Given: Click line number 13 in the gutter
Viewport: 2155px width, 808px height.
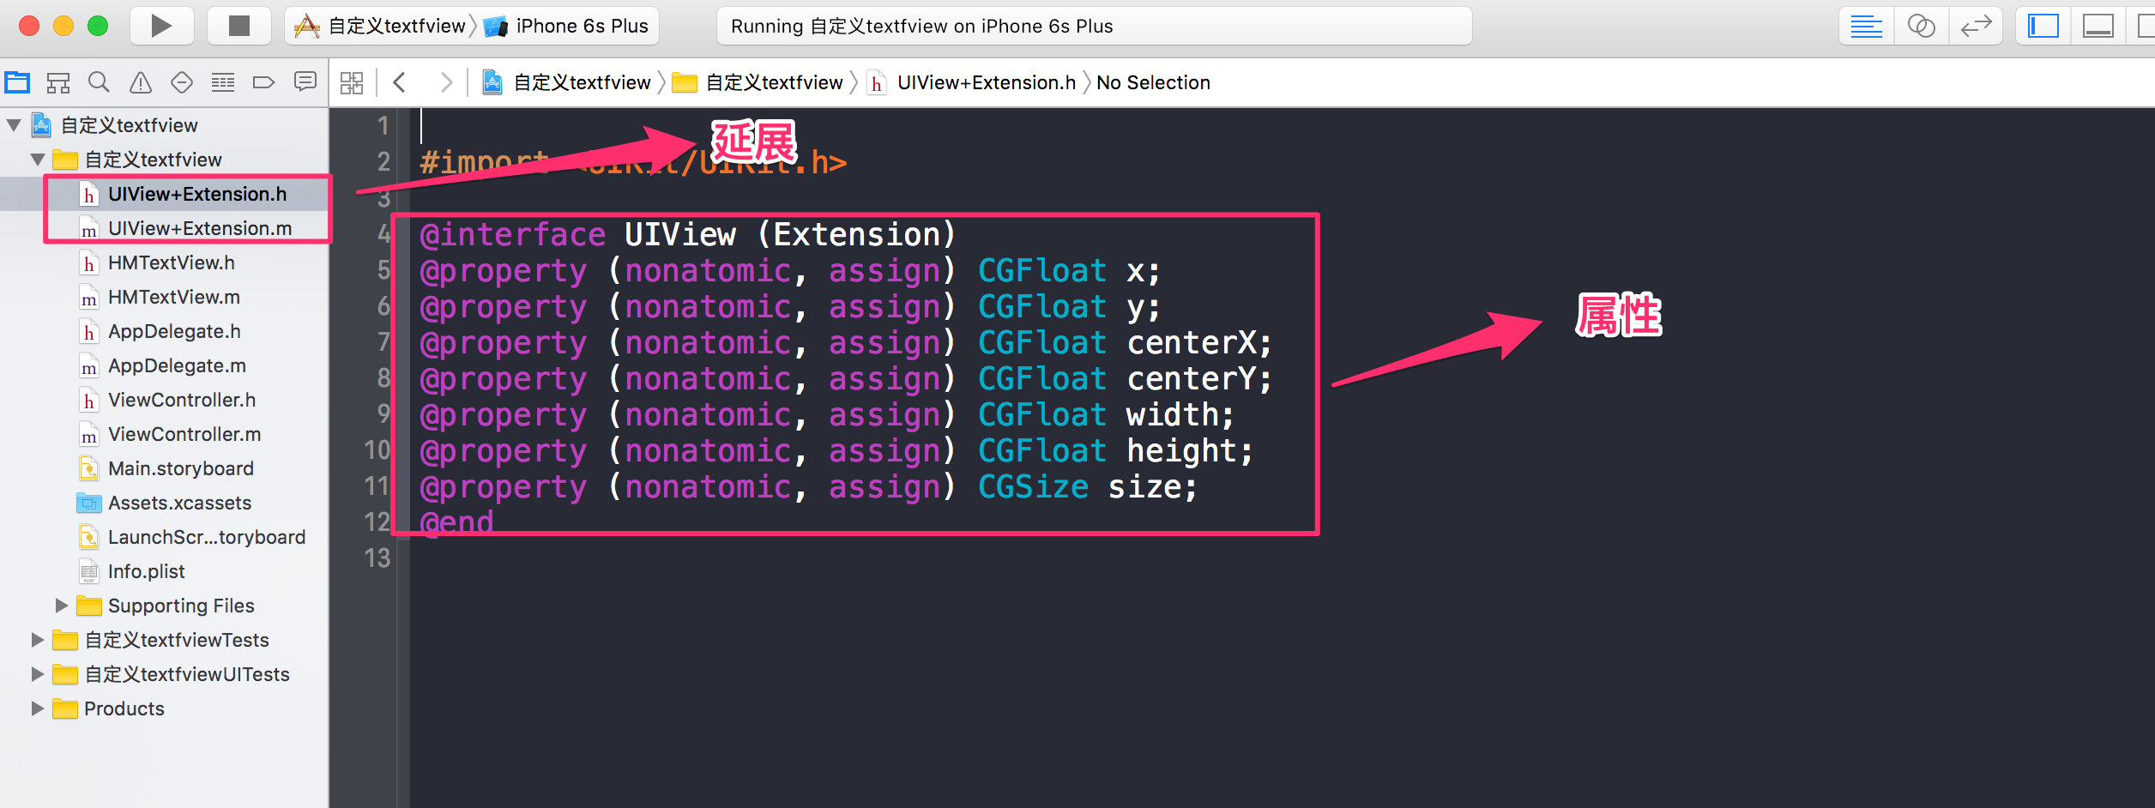Looking at the screenshot, I should [377, 558].
